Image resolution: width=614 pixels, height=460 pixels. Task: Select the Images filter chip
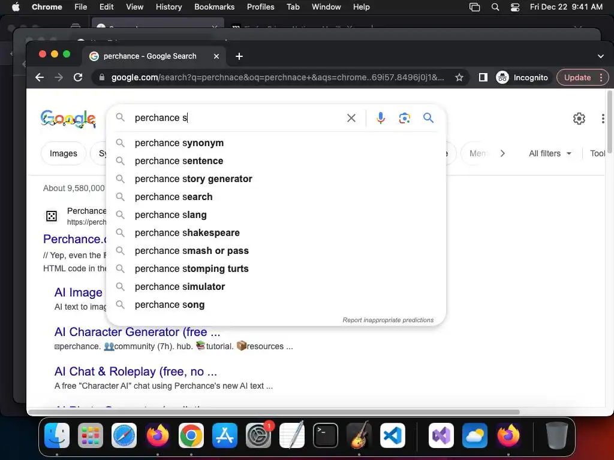click(64, 153)
